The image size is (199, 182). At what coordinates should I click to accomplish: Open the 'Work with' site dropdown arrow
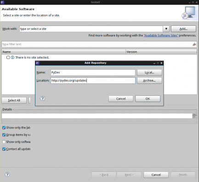(166, 29)
